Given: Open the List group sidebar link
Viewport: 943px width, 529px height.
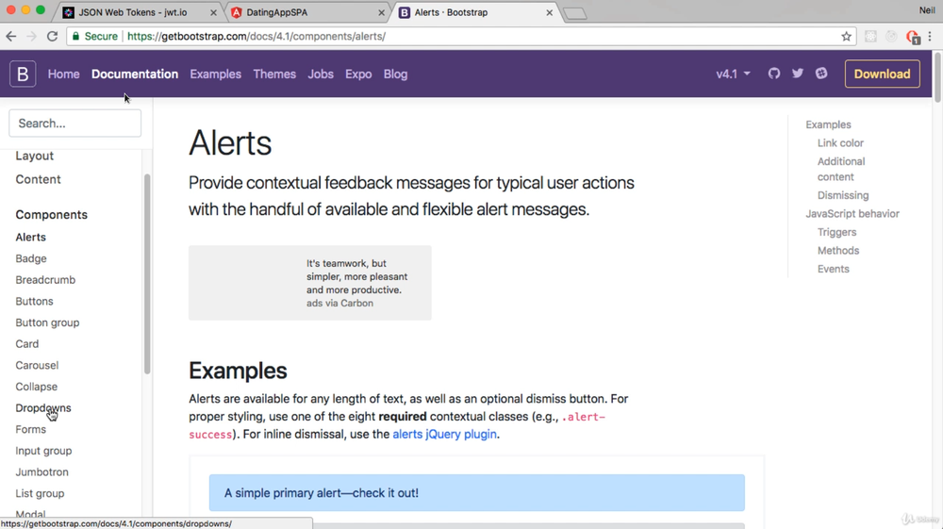Looking at the screenshot, I should click(40, 493).
